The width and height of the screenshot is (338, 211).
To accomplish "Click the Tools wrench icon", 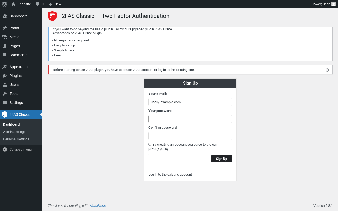I will pyautogui.click(x=5, y=94).
